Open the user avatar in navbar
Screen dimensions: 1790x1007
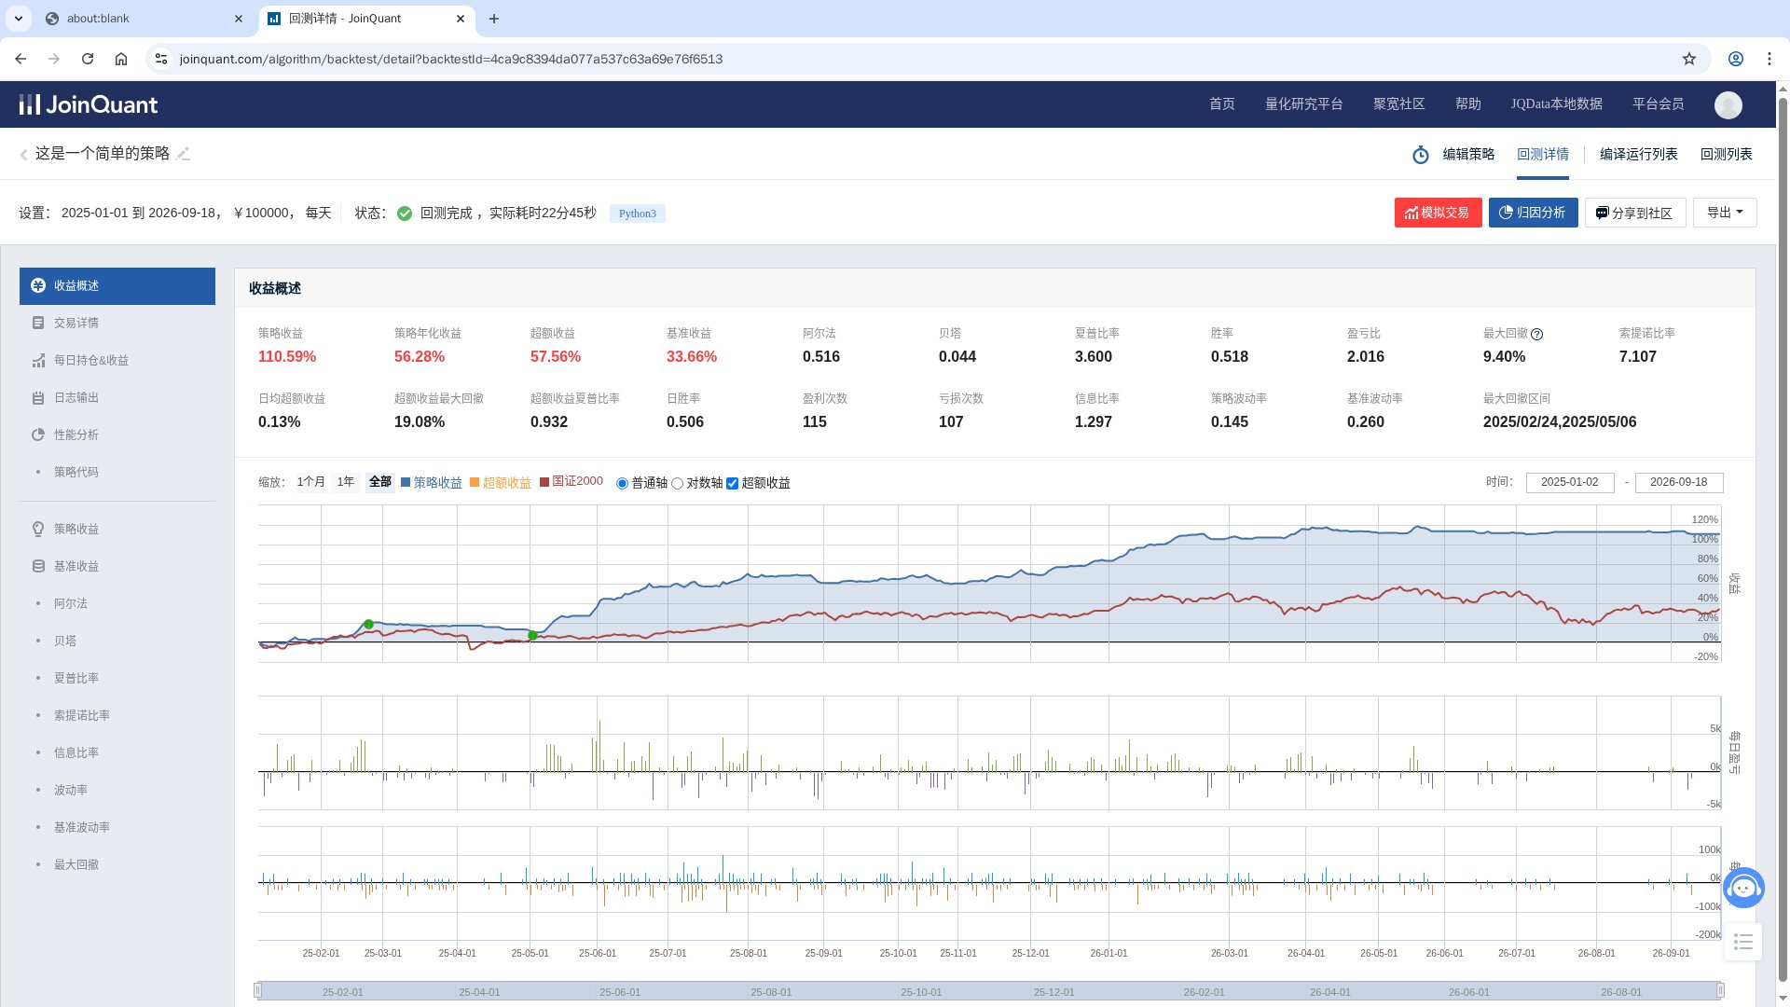[1728, 104]
